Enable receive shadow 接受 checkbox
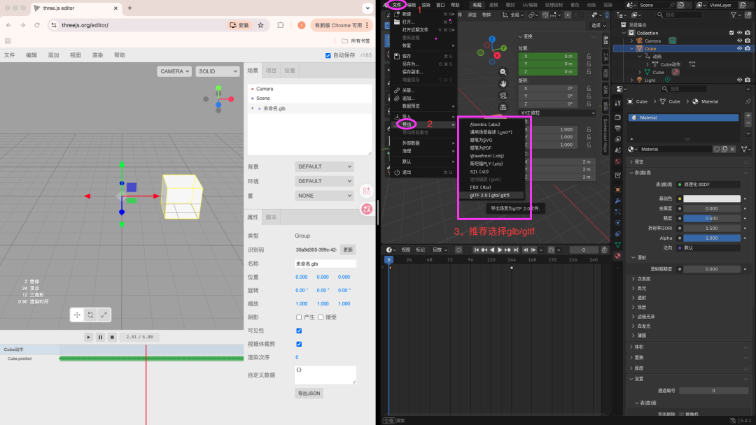The image size is (756, 425). tap(321, 317)
